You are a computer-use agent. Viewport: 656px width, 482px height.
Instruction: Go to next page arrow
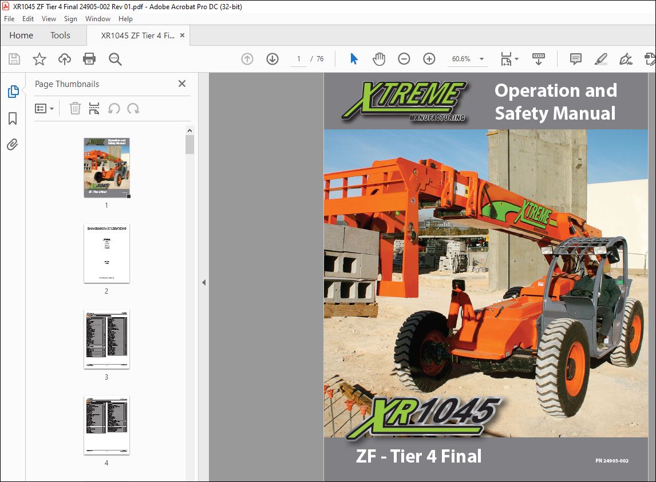[x=272, y=59]
